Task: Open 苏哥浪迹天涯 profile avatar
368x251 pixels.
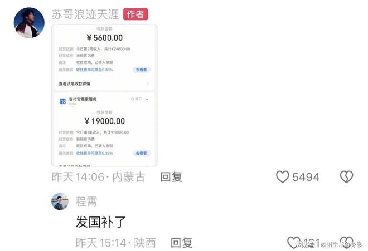Action: click(x=29, y=22)
